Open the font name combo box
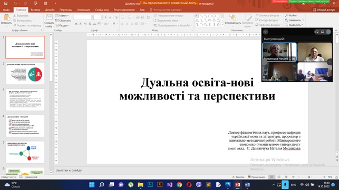339x190 pixels. 84,17
